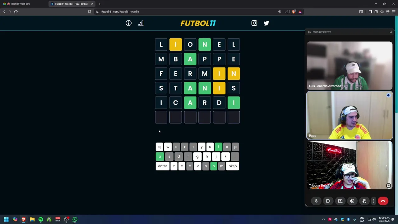Tap the 'h' key on virtual keyboard
Viewport: 398px width, 224px height.
pyautogui.click(x=206, y=156)
